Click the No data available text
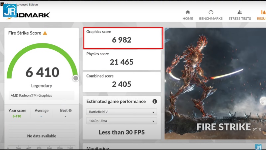The height and width of the screenshot is (150, 266). [x=42, y=136]
